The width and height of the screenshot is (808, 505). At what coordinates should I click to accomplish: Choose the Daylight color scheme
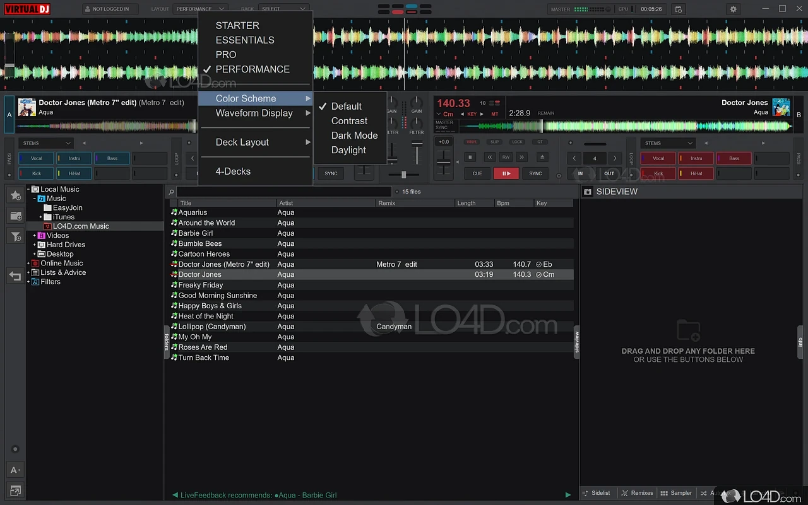coord(350,150)
